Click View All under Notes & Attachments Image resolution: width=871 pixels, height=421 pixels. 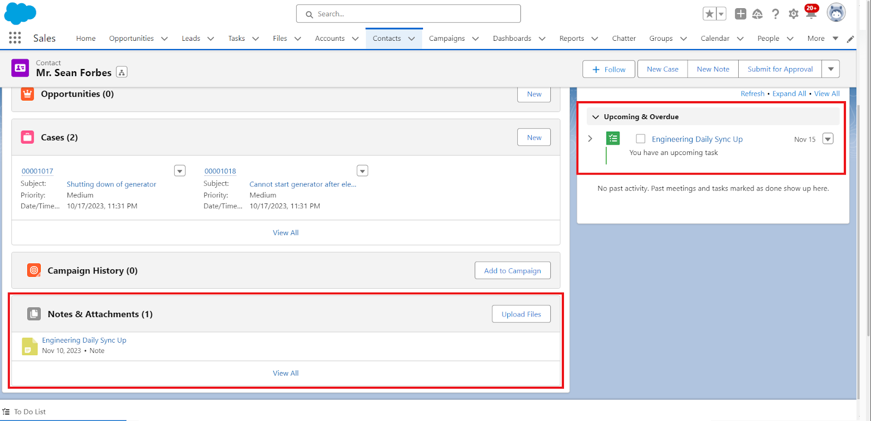point(286,373)
